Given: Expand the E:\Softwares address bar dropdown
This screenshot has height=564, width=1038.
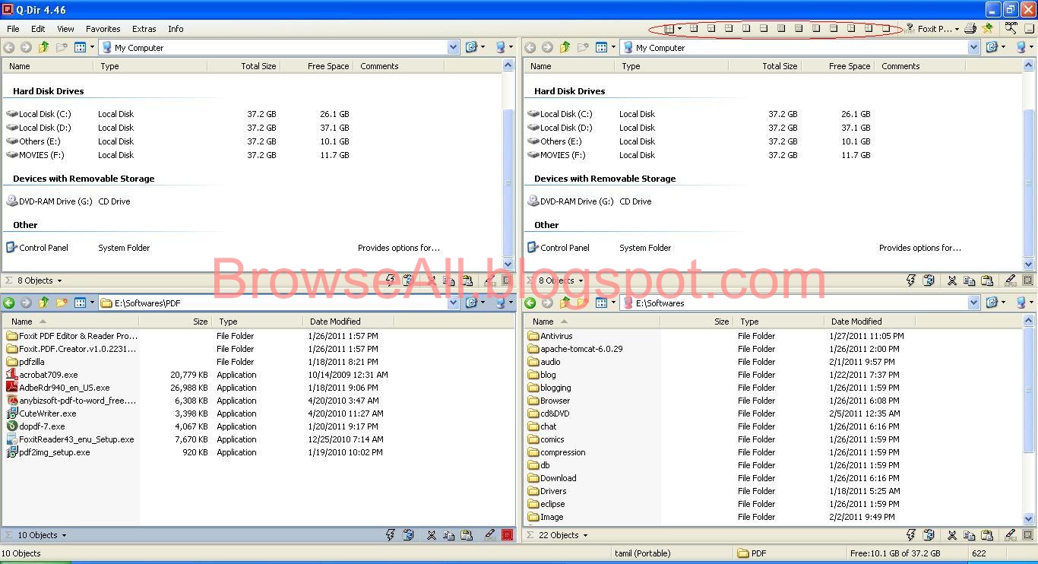Looking at the screenshot, I should (974, 303).
